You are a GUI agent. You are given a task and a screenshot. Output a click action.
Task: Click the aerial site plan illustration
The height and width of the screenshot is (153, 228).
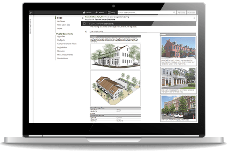[x=115, y=88]
